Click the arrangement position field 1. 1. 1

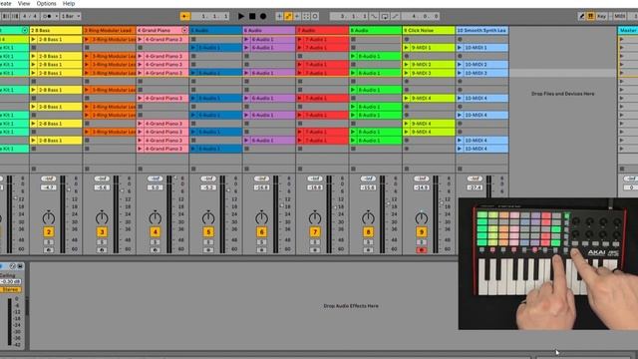tap(210, 16)
